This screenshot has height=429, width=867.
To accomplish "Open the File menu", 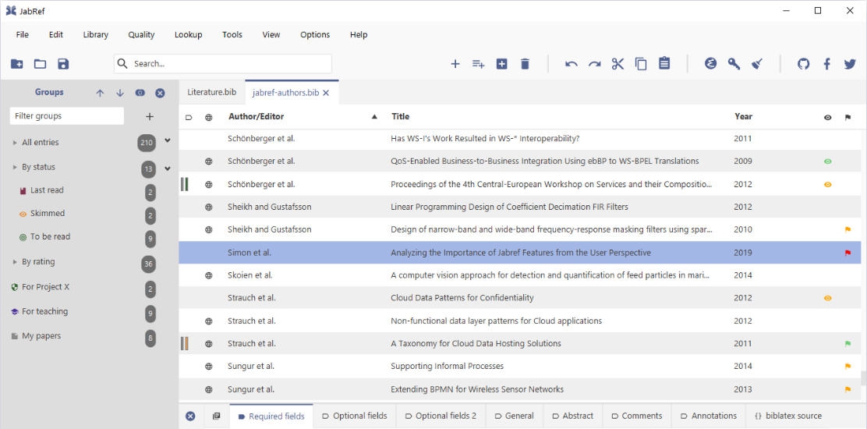I will coord(22,35).
